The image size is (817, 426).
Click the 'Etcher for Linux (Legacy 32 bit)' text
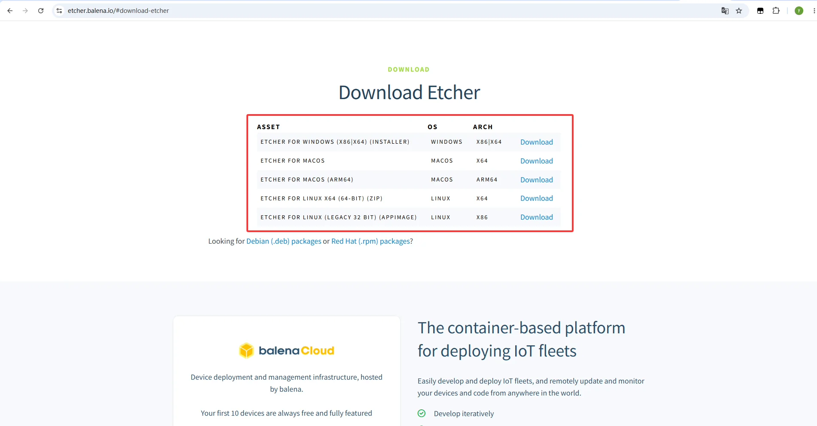319,218
